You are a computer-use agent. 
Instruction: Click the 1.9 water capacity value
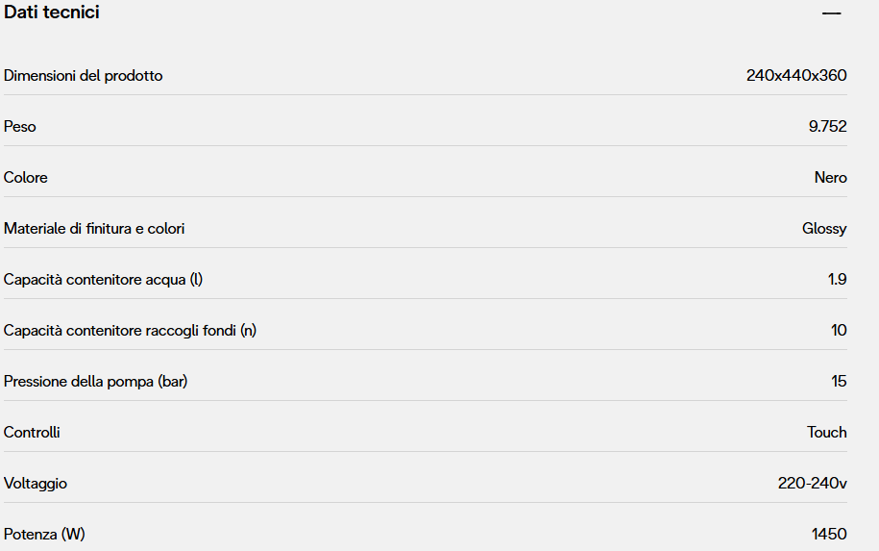837,279
